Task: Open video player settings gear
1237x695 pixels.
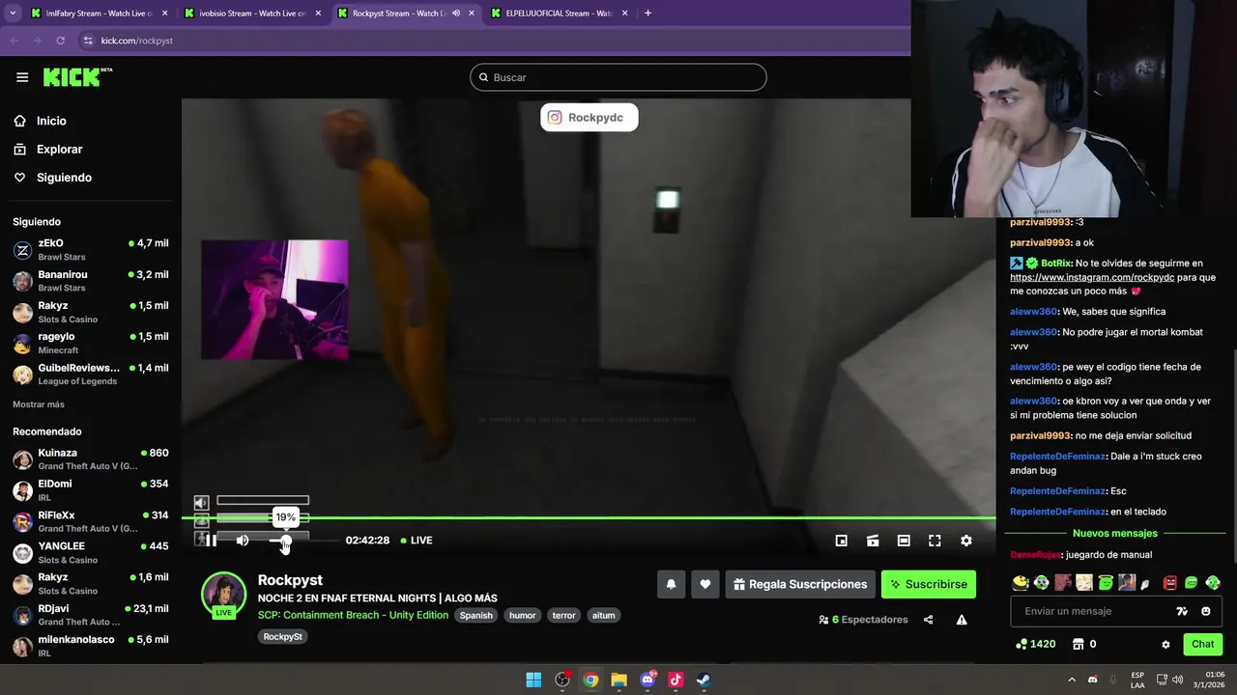Action: tap(966, 541)
